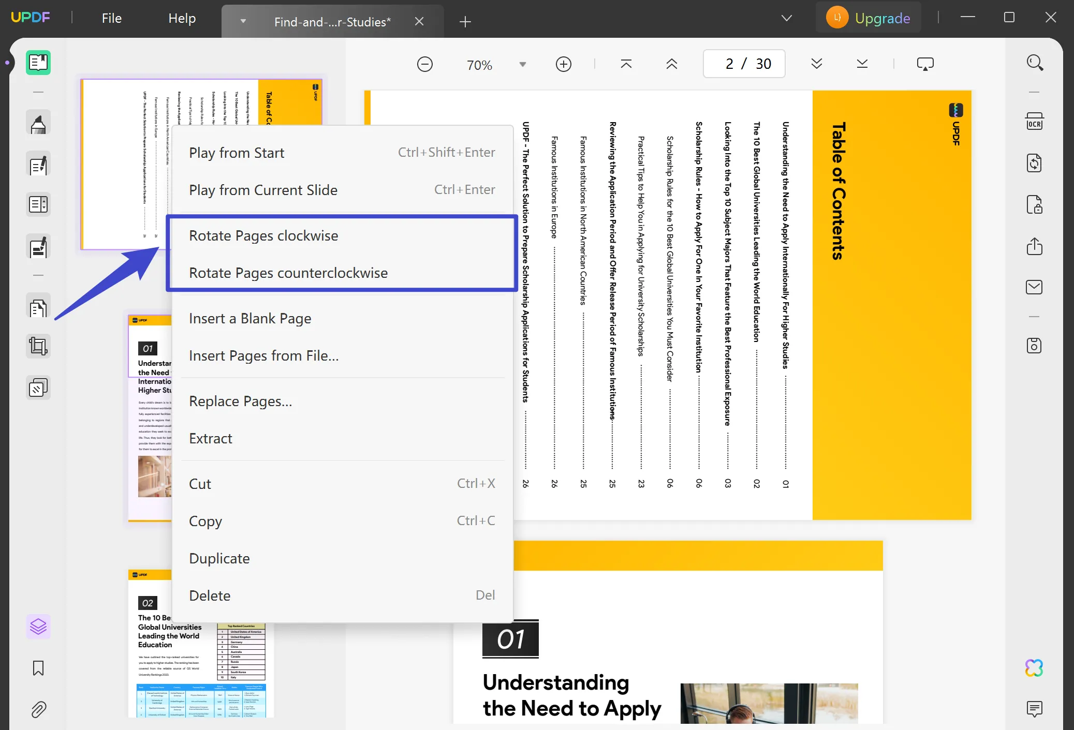Choose Delete page option

pos(343,595)
